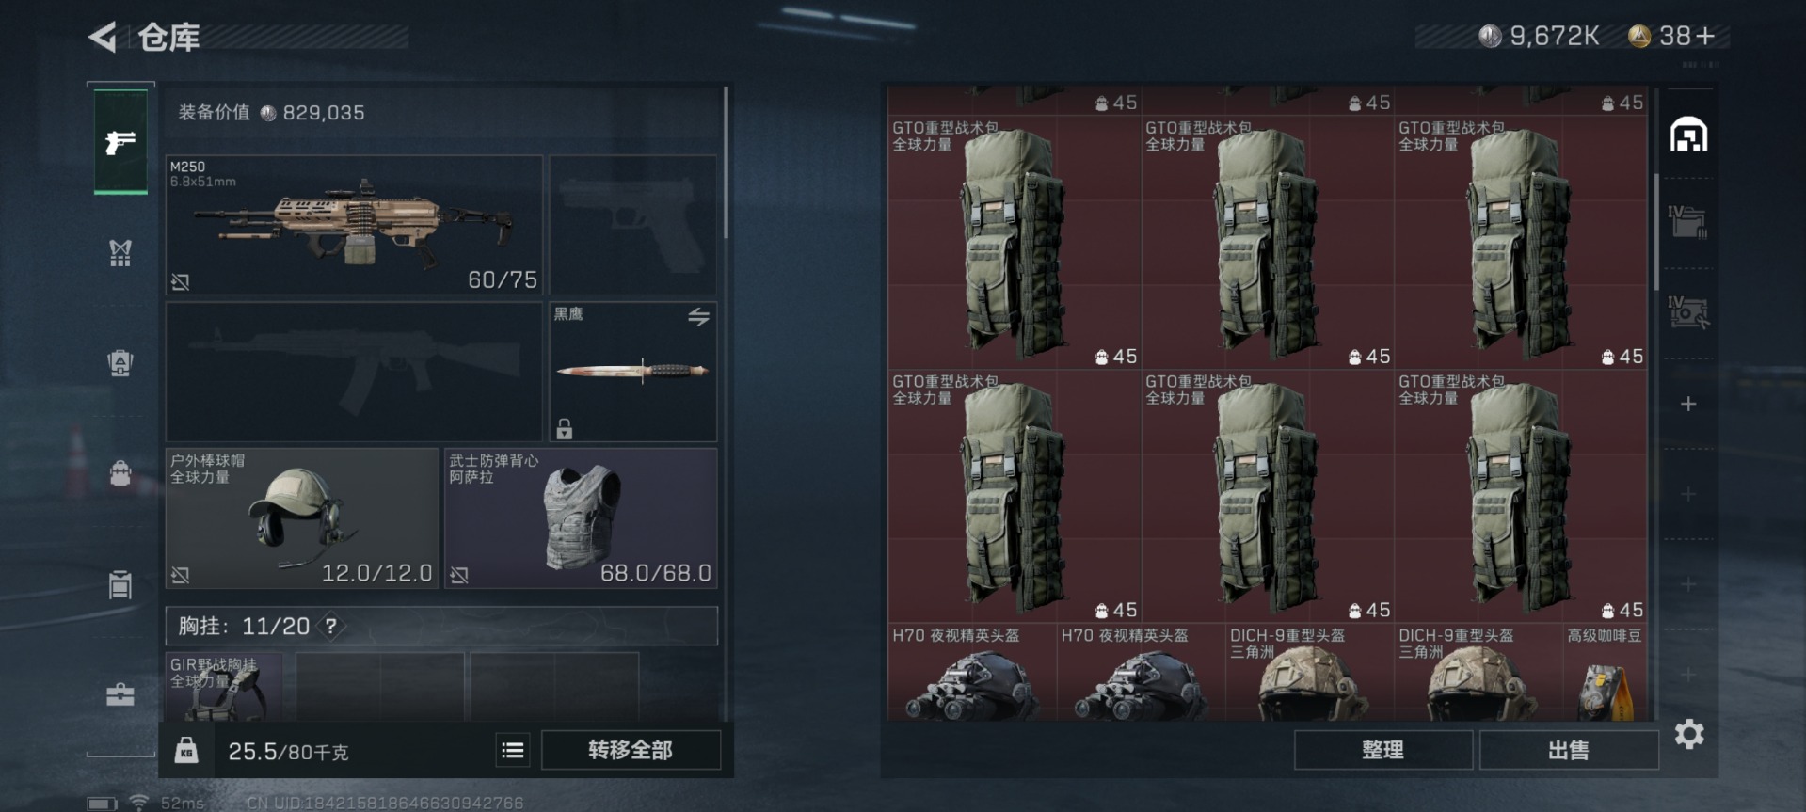Select the pistol weapons tab in the sidebar
Screen dimensions: 1806x812
click(120, 142)
